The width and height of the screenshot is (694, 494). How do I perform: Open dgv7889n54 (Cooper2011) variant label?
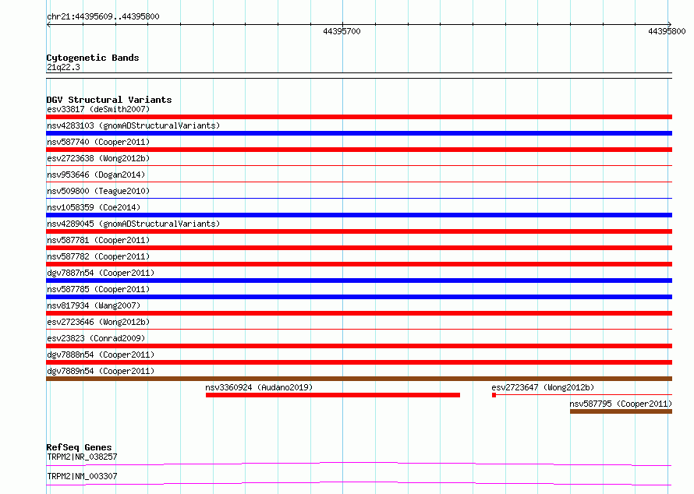point(101,371)
